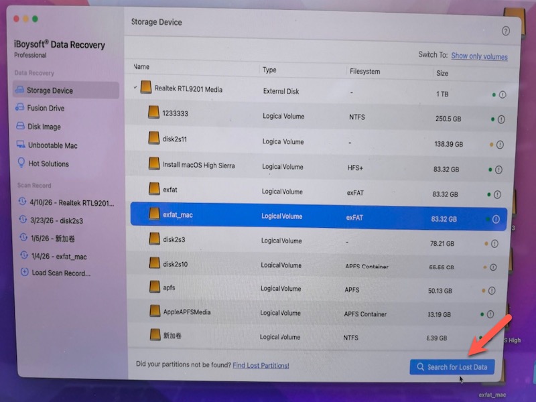This screenshot has width=536, height=402.
Task: Click the Find Lost Partitions link
Action: (261, 365)
